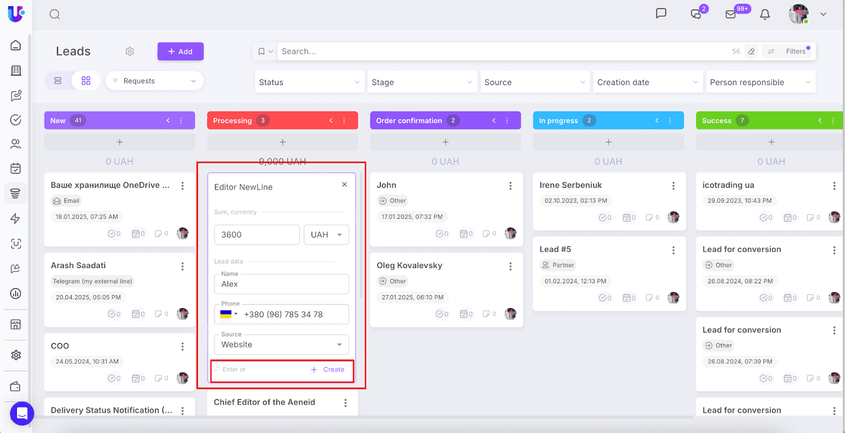Click the Add lead button

point(180,51)
